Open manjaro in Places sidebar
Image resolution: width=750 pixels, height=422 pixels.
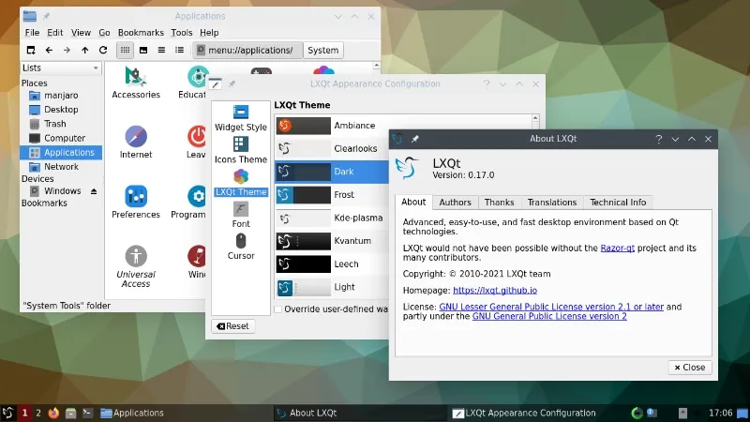click(x=61, y=96)
